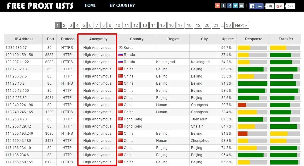Image resolution: width=304 pixels, height=166 pixels.
Task: Go to page 3
Action: [71, 25]
